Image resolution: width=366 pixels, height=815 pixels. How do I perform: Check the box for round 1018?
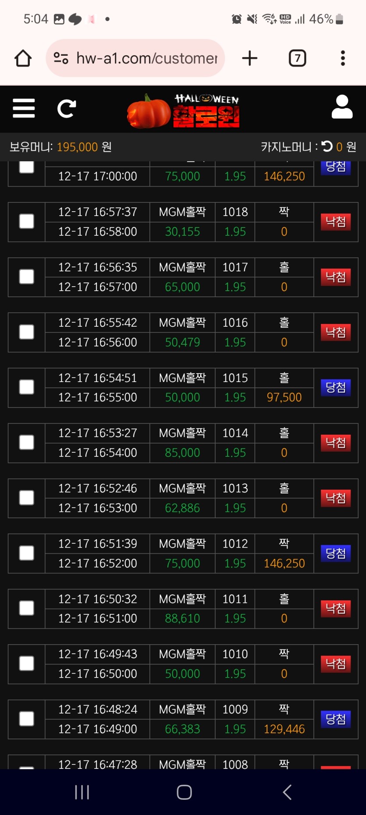27,222
